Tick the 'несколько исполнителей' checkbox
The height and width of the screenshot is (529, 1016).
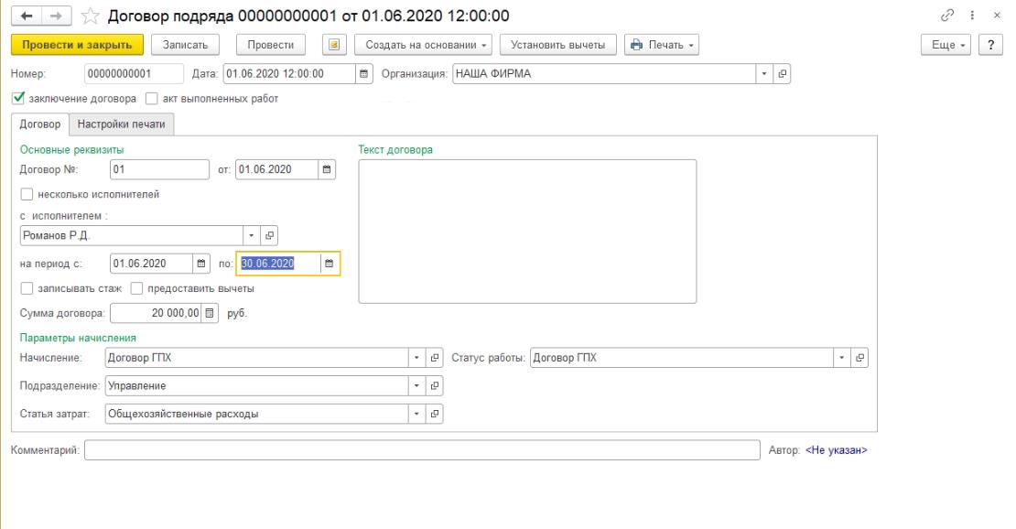click(x=27, y=194)
